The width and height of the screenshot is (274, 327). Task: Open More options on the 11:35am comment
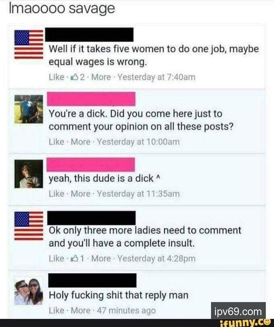tap(81, 194)
